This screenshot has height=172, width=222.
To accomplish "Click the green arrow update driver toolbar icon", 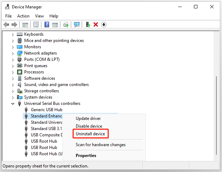I will (88, 24).
